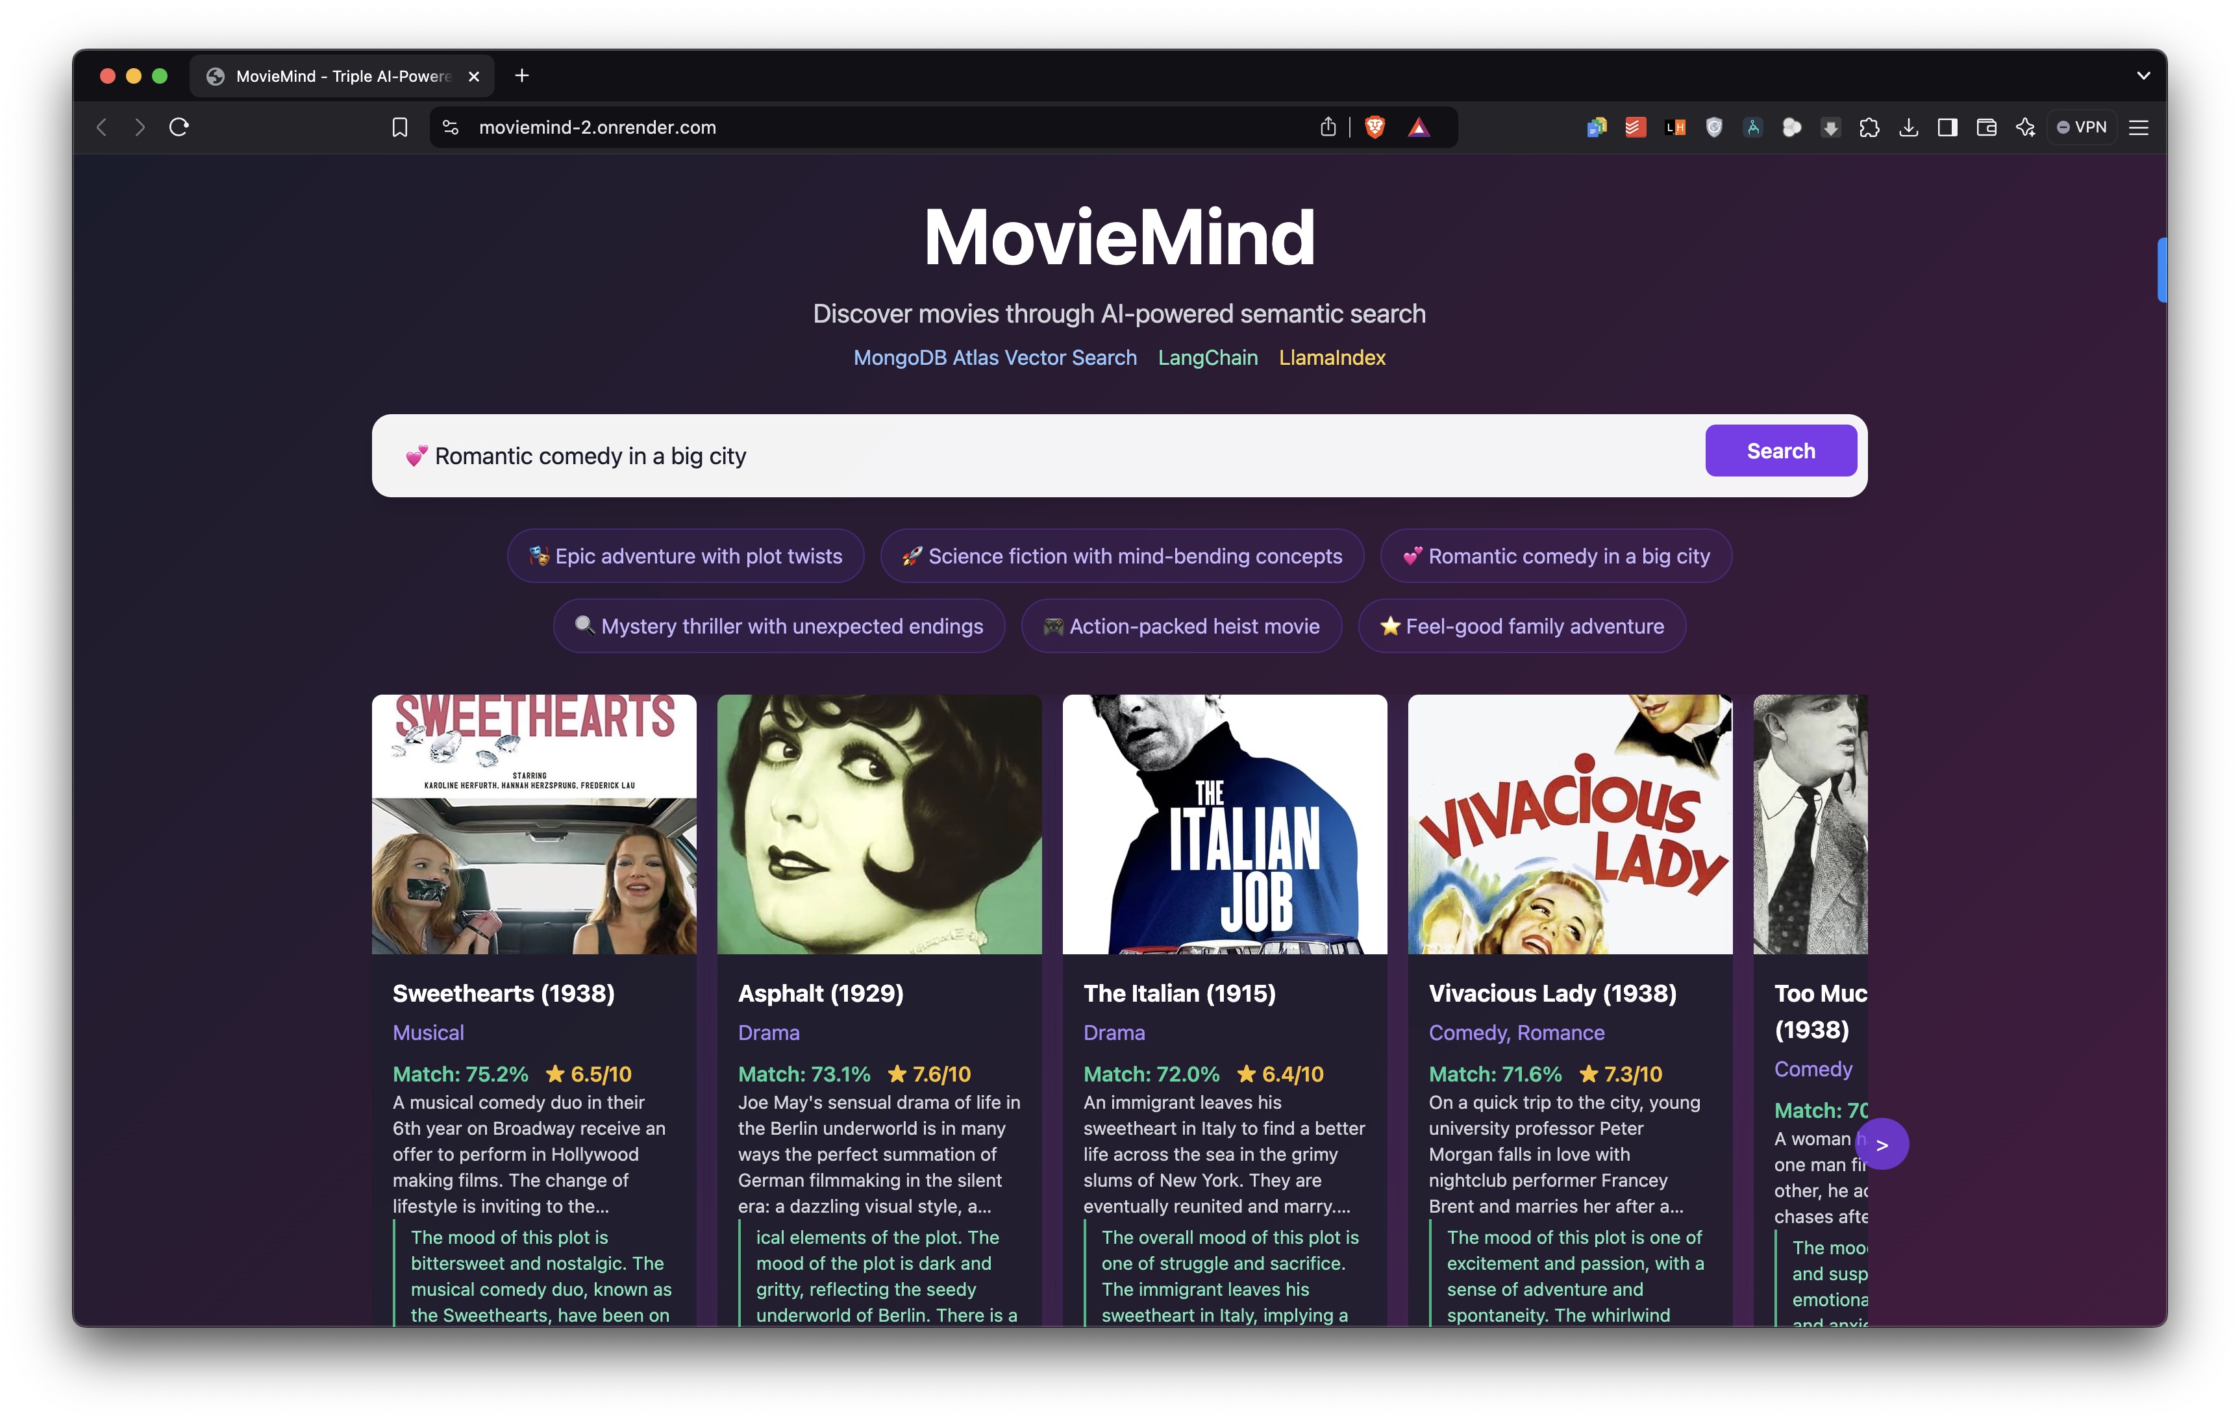Open the browser hamburger main menu
2240x1423 pixels.
2139,127
